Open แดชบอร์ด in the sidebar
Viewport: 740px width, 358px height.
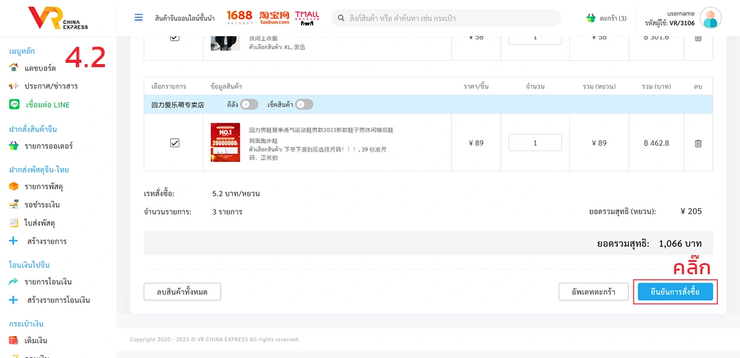[40, 68]
